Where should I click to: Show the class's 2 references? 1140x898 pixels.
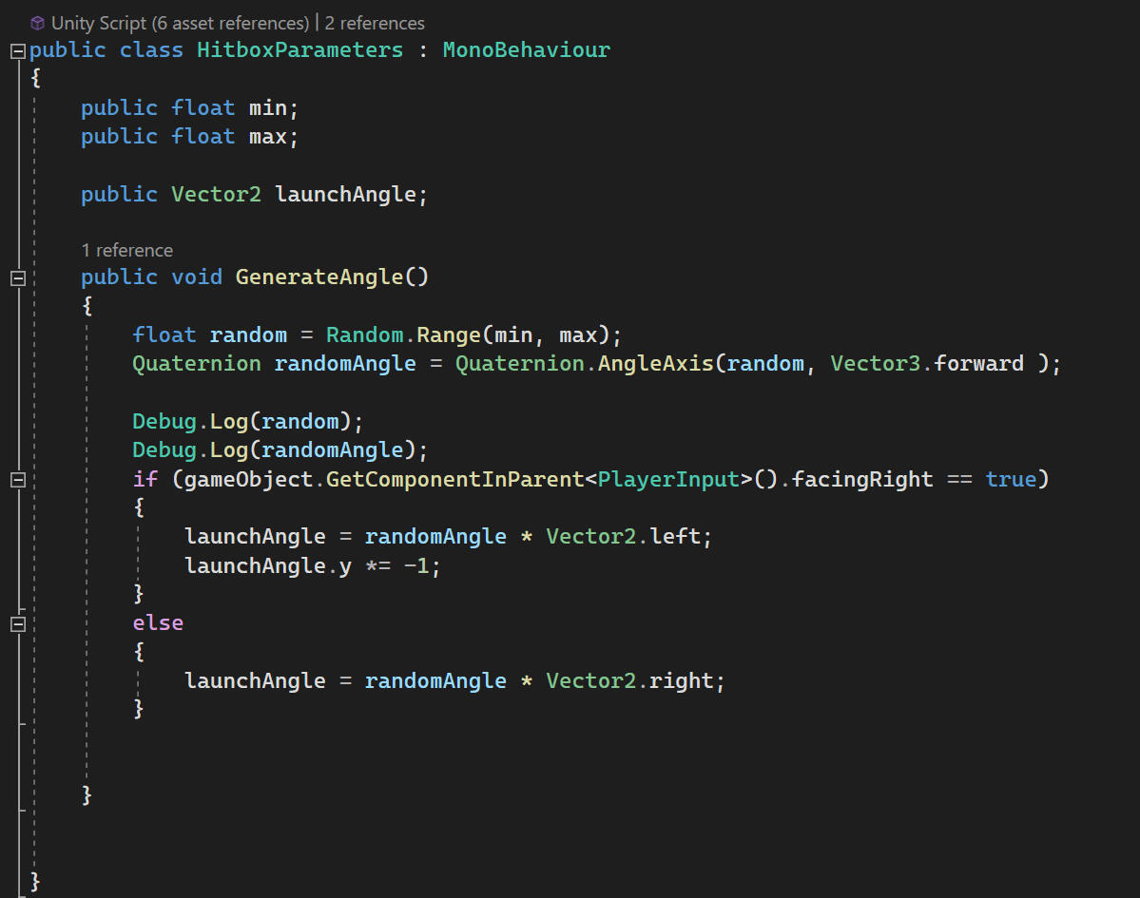coord(375,23)
